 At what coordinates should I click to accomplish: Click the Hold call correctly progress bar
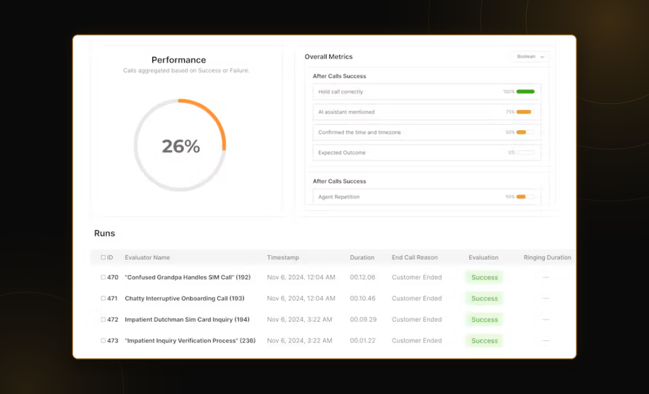click(525, 92)
